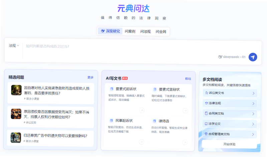Click the 元典问达 logo

pos(133,8)
